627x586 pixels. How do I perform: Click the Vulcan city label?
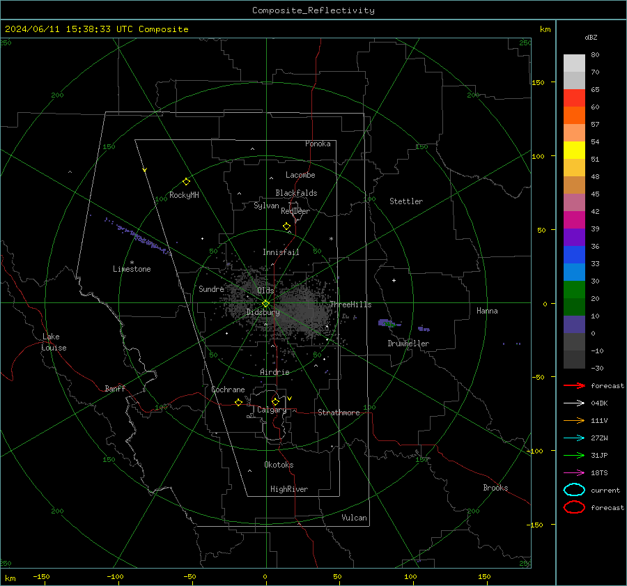(354, 518)
